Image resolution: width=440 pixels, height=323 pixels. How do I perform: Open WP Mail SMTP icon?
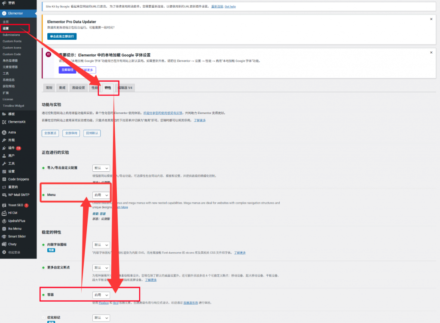tap(4, 194)
